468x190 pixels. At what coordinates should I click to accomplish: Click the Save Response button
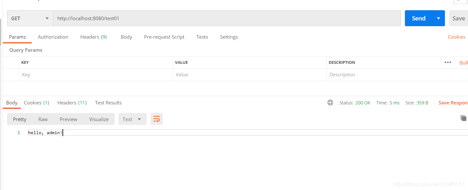pyautogui.click(x=453, y=103)
